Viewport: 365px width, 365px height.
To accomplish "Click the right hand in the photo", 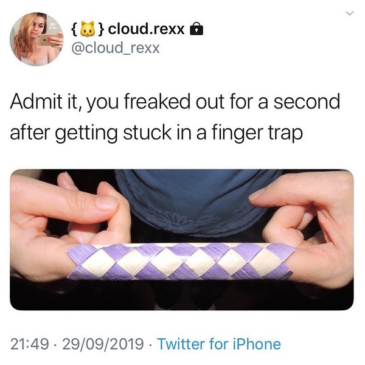I will tap(307, 231).
